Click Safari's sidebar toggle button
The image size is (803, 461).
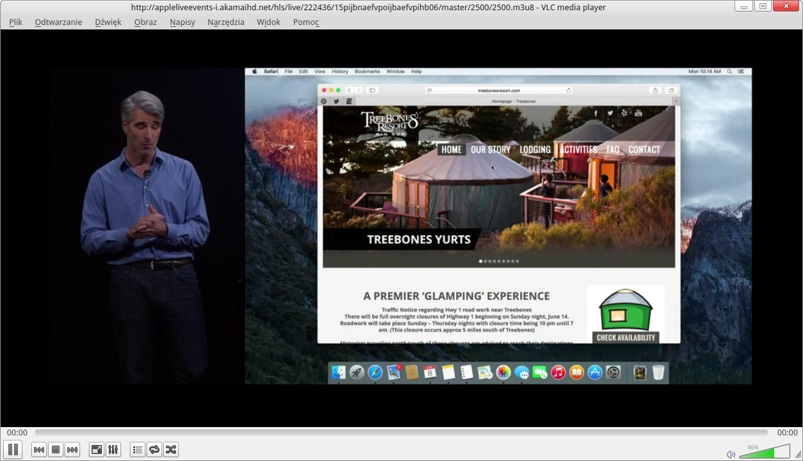[372, 90]
